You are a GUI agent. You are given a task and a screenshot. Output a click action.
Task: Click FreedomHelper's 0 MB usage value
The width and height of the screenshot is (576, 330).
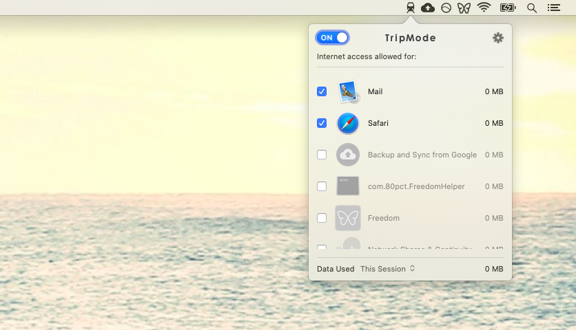click(x=494, y=186)
